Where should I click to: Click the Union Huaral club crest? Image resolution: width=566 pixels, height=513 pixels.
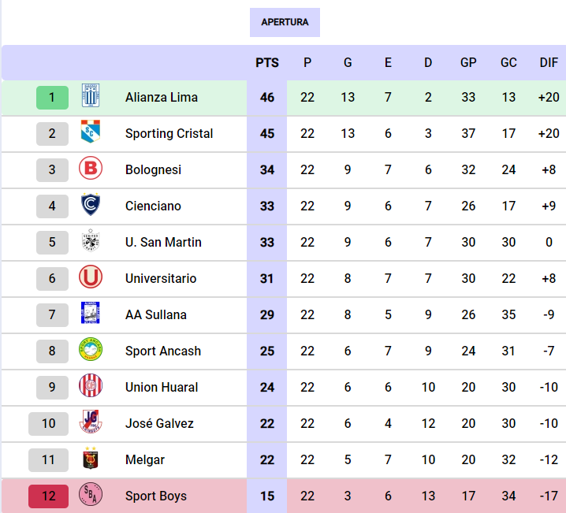tap(91, 388)
